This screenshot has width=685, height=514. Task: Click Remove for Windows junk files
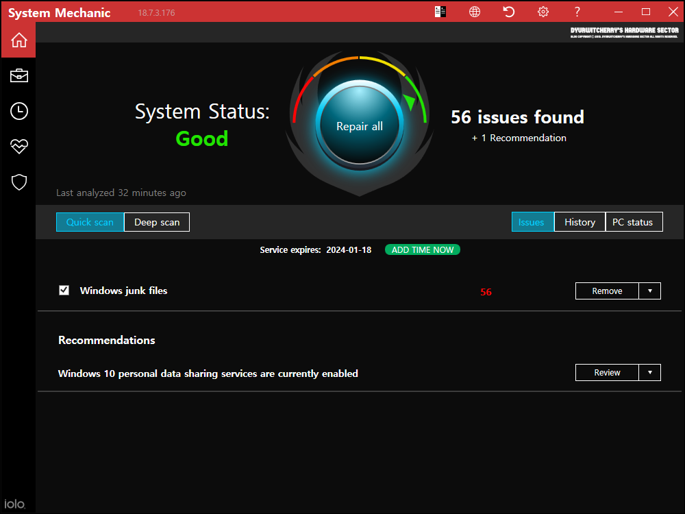click(607, 291)
